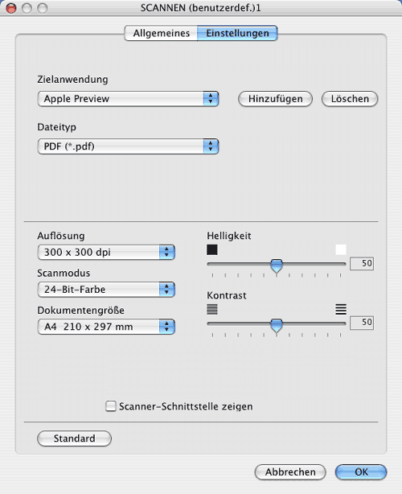Click the low contrast gray lines icon

pos(212,309)
